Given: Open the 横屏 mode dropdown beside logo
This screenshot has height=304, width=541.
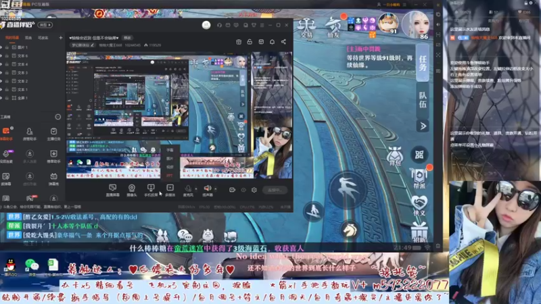Looking at the screenshot, I should (x=45, y=25).
